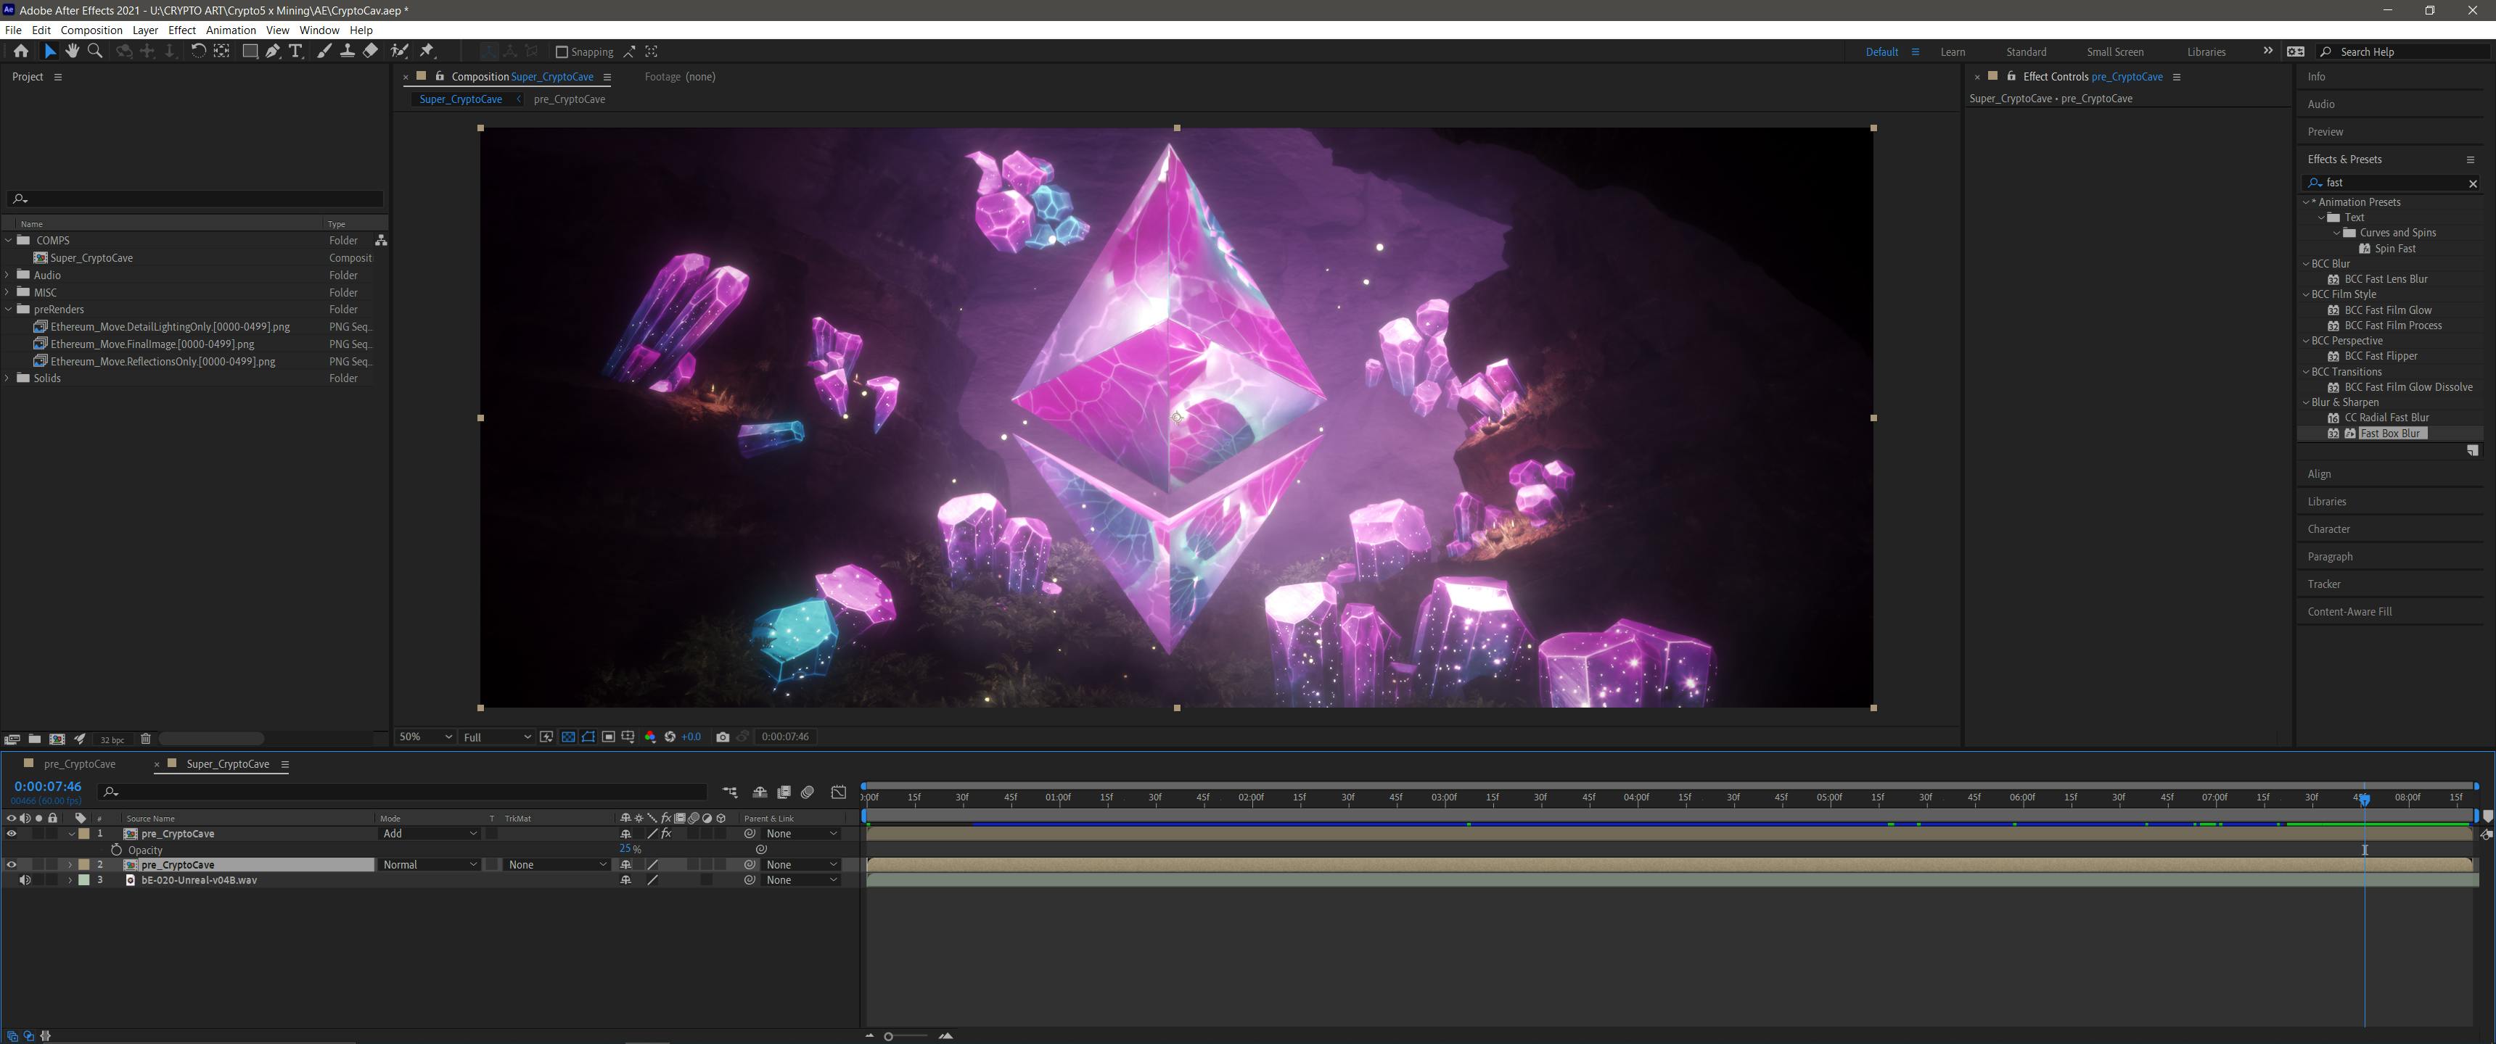Open the Composition menu

[91, 30]
